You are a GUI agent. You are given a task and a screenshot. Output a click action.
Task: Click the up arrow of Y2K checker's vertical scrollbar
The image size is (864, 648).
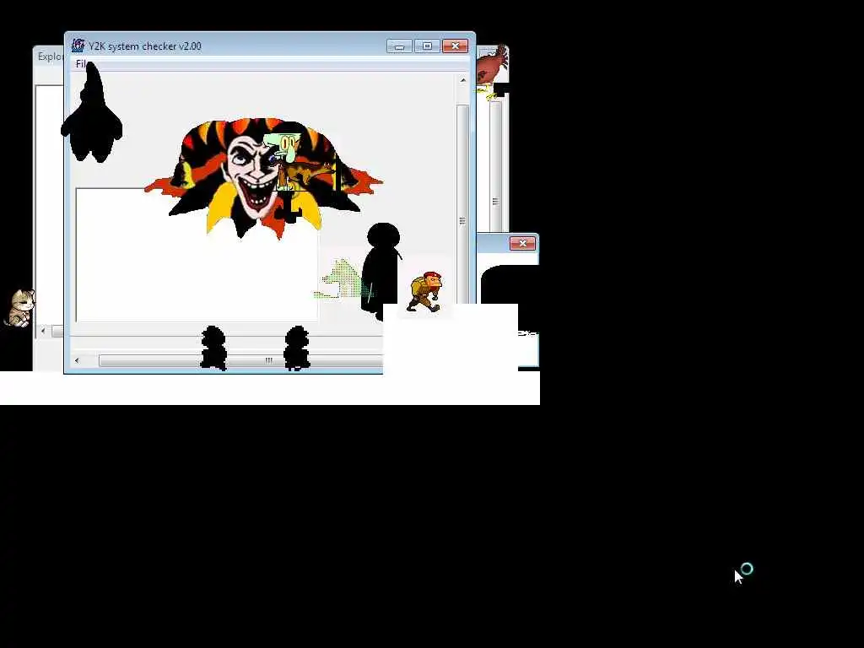point(463,80)
